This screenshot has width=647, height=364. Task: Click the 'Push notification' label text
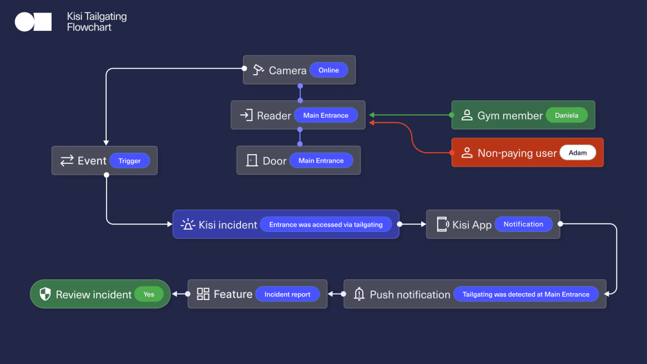410,295
